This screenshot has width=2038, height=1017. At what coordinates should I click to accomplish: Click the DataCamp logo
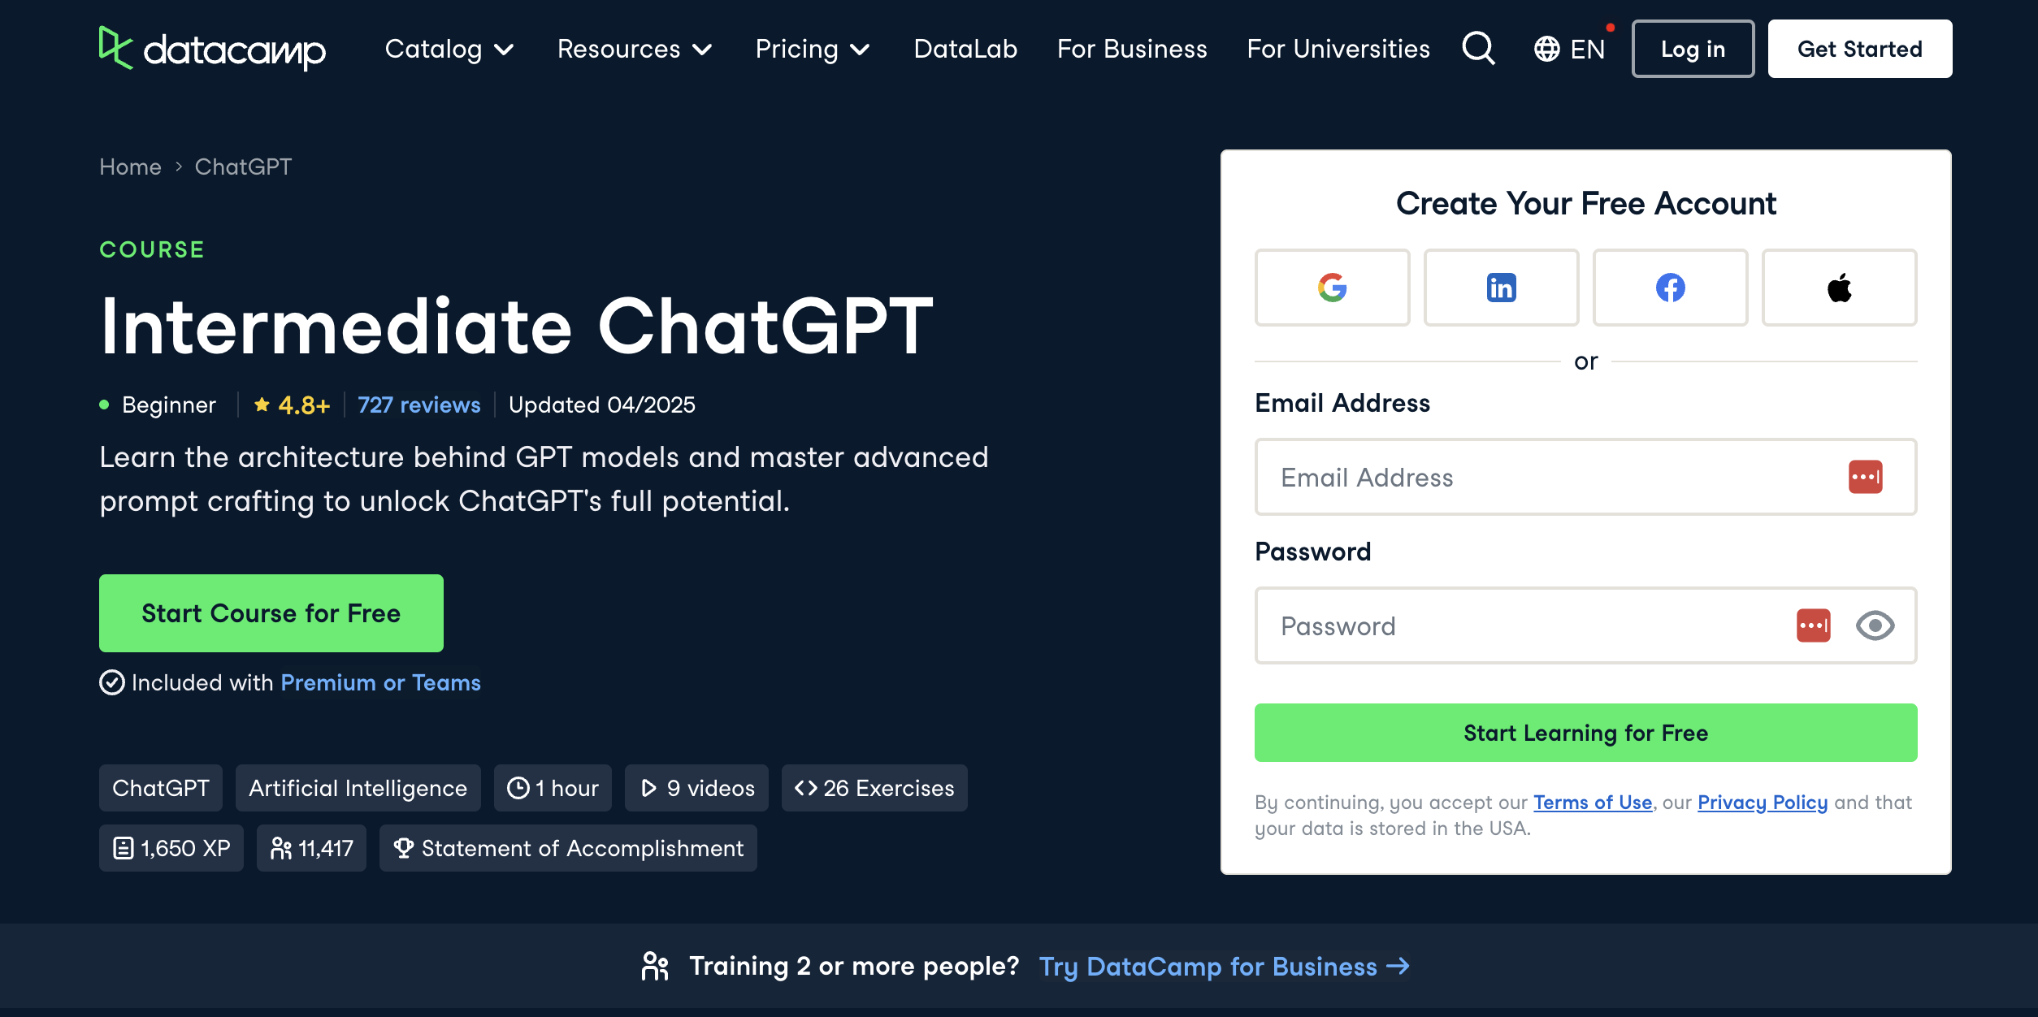point(211,49)
